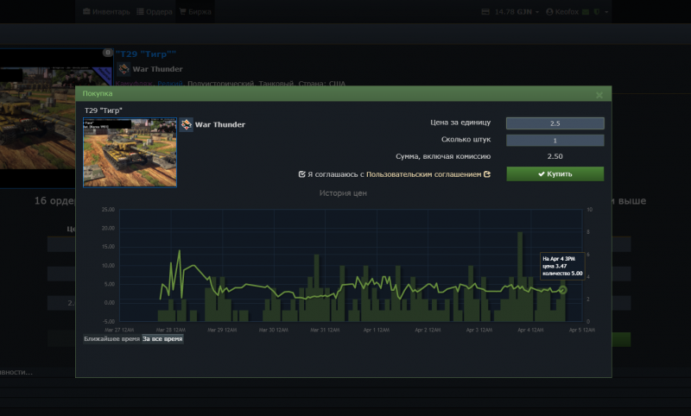This screenshot has height=416, width=691.
Task: Click the Покупка dialog title
Action: (x=98, y=93)
